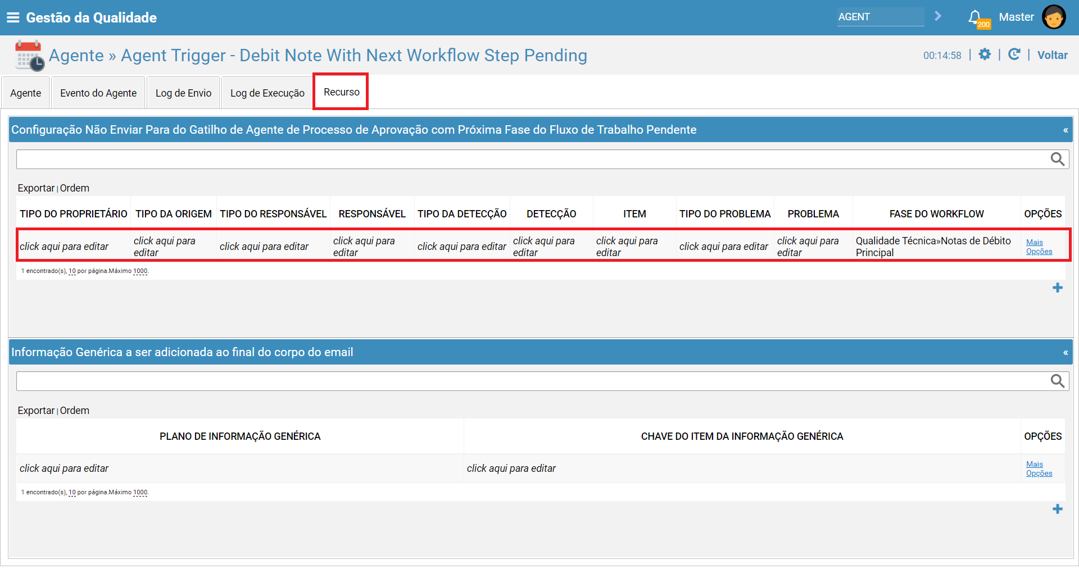The image size is (1079, 569).
Task: Search using the Configuração section magnifier
Action: tap(1058, 160)
